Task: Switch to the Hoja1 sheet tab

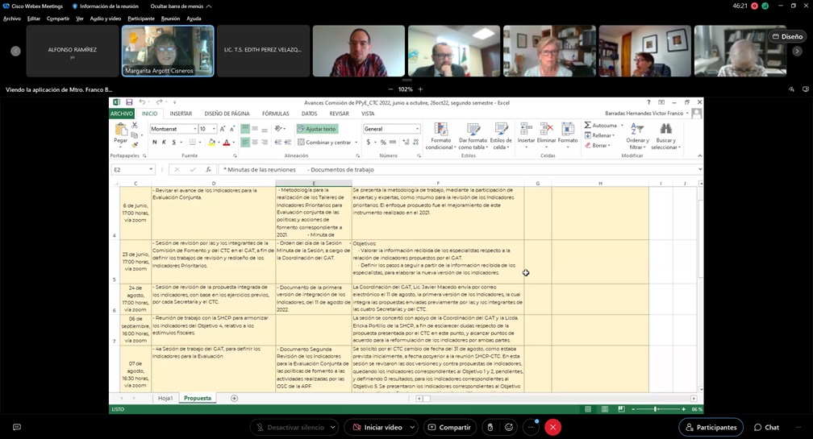Action: coord(165,398)
